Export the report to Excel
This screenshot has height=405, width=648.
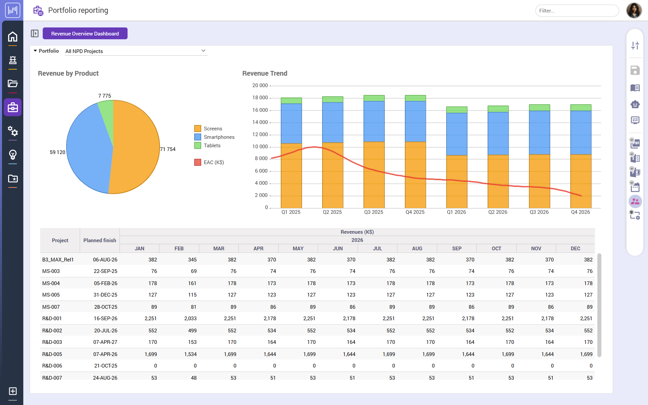[635, 158]
